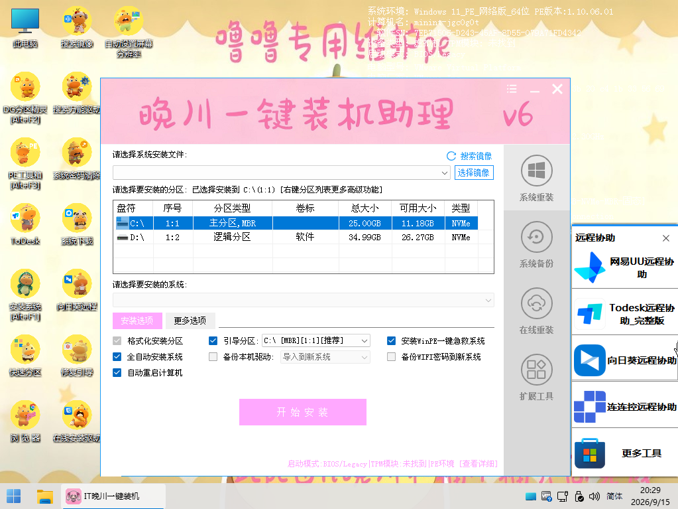Expand the 引导分区 dropdown

(x=365, y=340)
